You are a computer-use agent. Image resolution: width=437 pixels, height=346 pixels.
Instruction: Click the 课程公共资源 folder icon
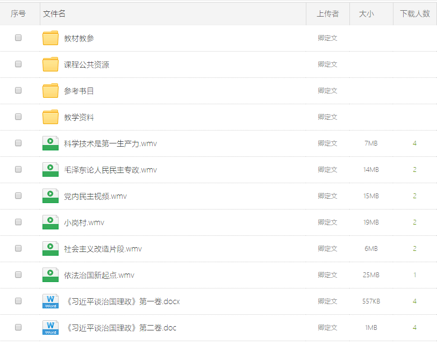[x=51, y=64]
